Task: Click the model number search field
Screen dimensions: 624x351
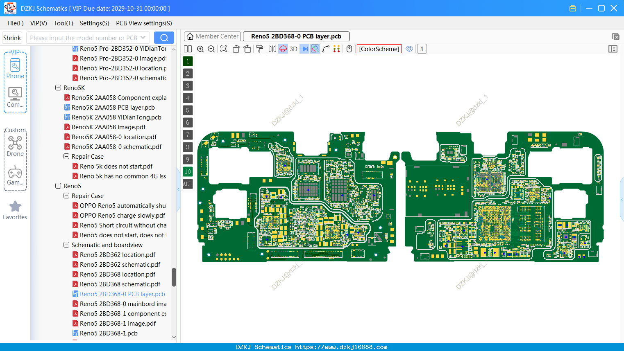Action: point(84,38)
